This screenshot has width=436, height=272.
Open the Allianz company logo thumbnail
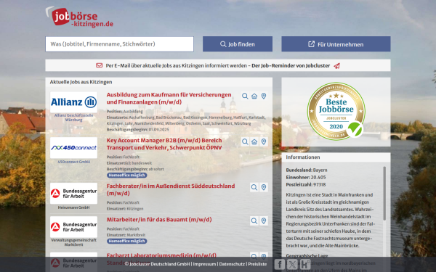click(73, 102)
